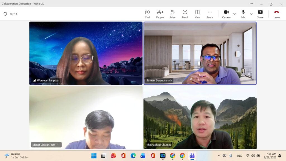286x161 pixels.
Task: Open the notification bell icon
Action: [280, 156]
